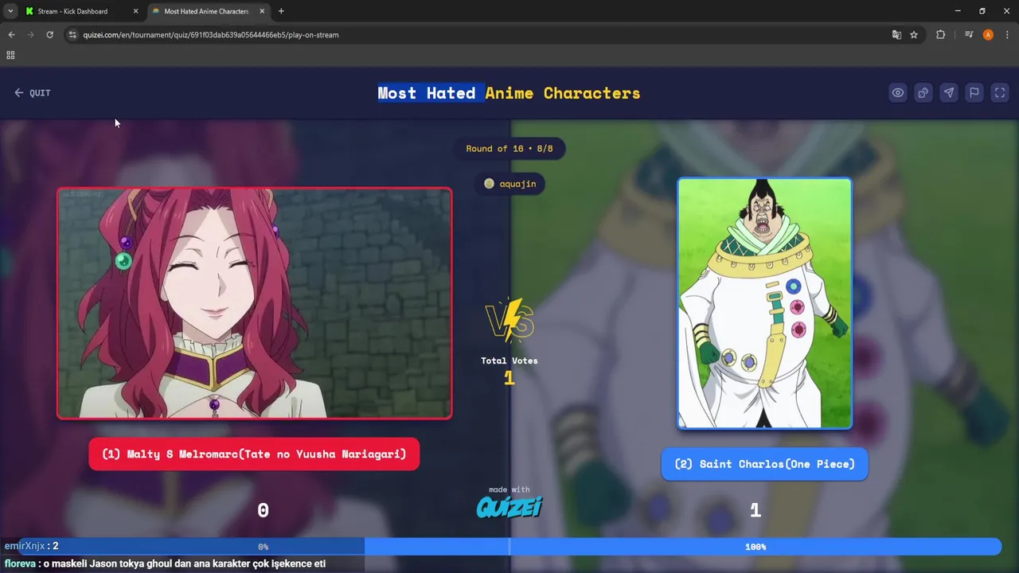The width and height of the screenshot is (1019, 573).
Task: Click the QUIT back arrow button
Action: point(32,93)
